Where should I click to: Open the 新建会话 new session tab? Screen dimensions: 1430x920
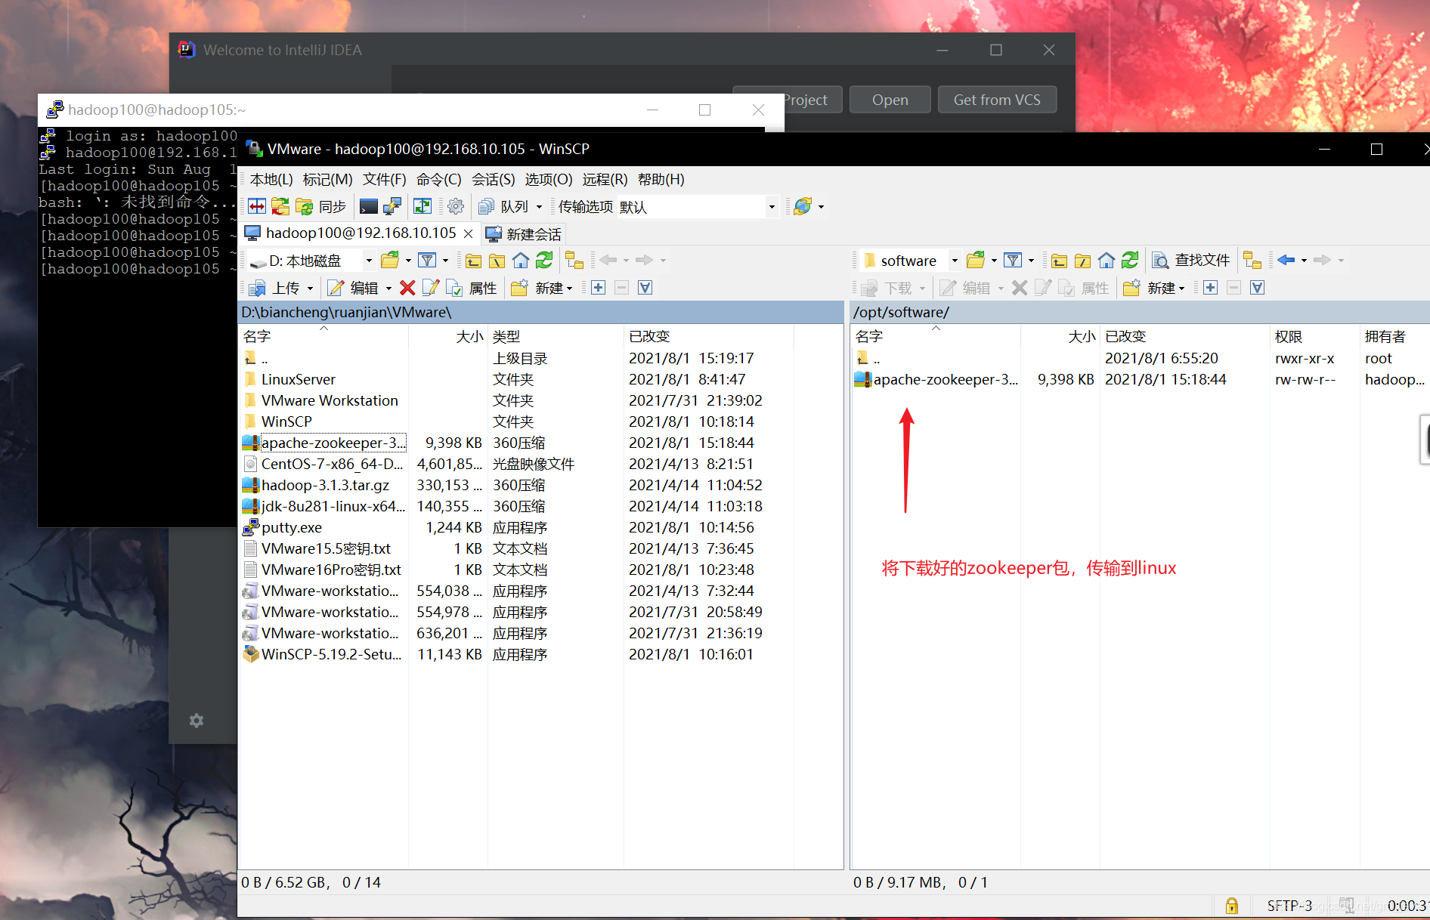pyautogui.click(x=525, y=234)
